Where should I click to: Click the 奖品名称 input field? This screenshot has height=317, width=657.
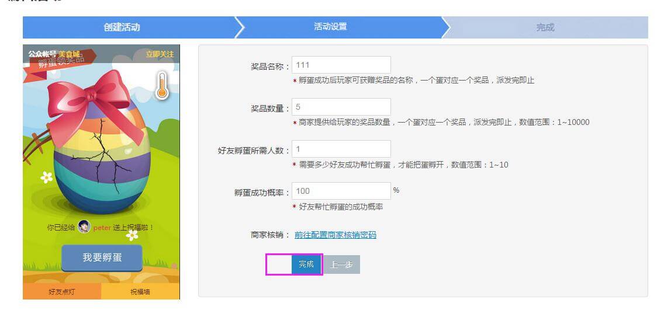341,65
